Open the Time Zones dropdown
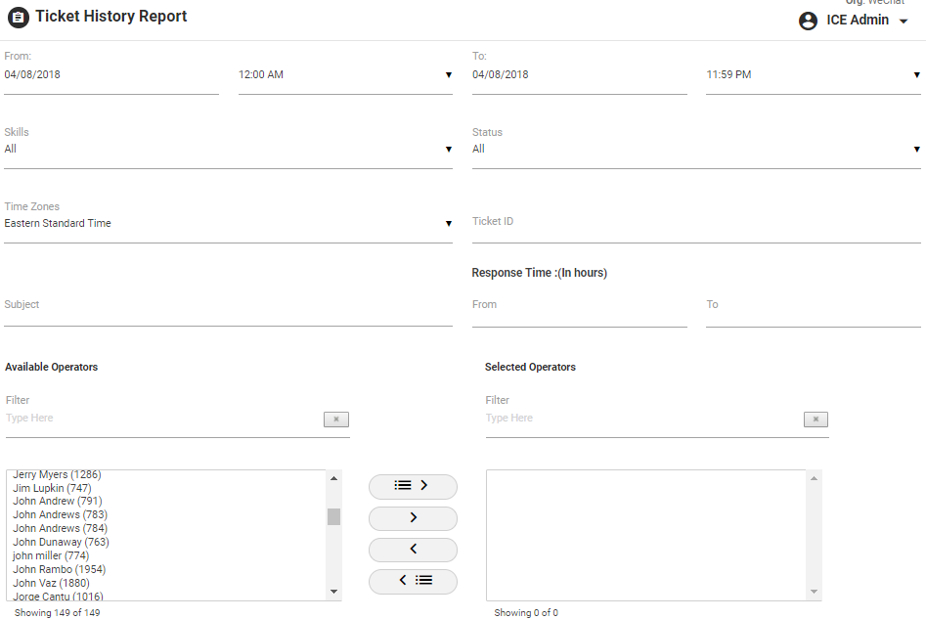Viewport: 926px width, 619px height. [227, 224]
